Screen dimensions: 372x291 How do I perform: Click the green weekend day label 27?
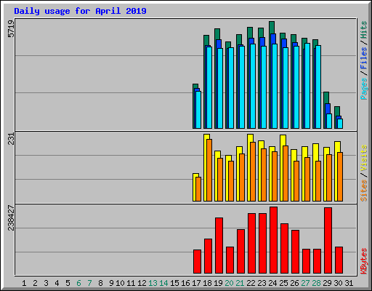click(x=305, y=283)
